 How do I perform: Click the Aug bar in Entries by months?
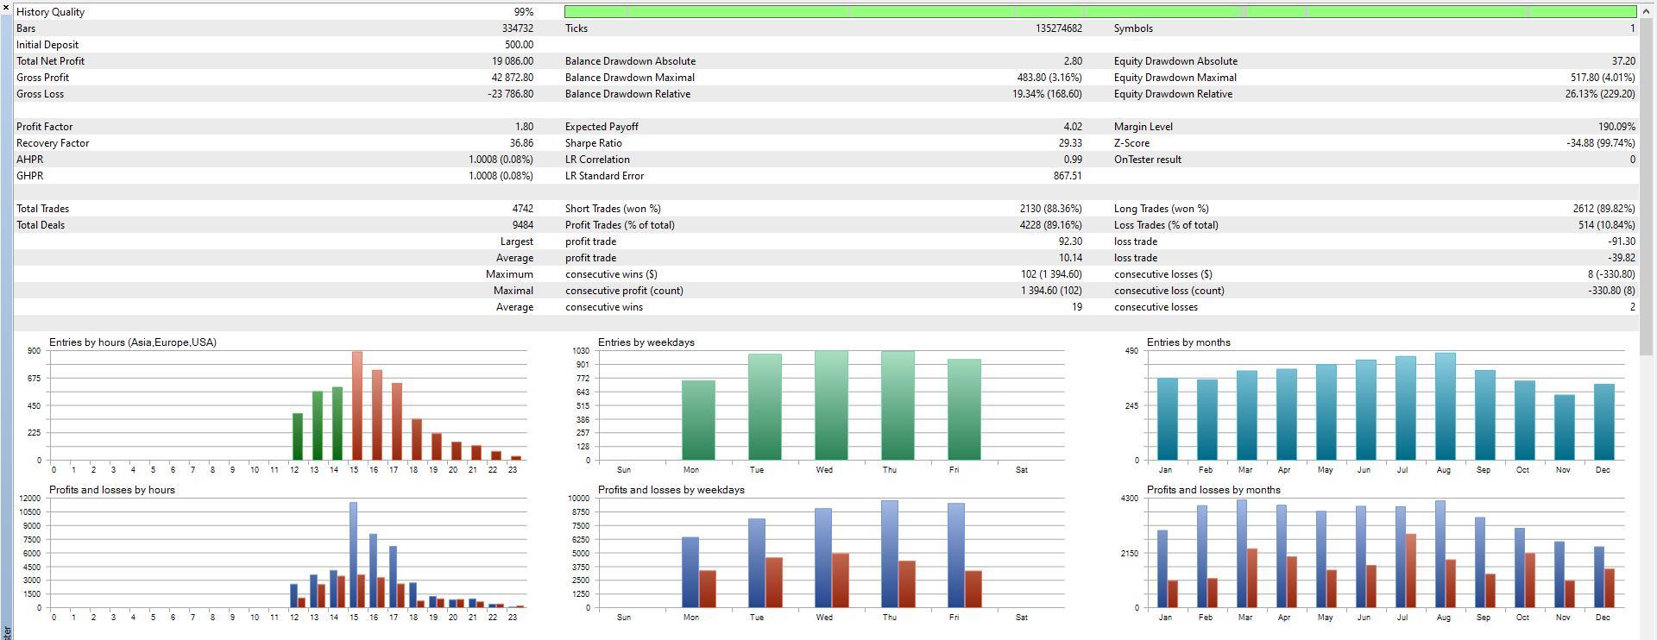pyautogui.click(x=1445, y=407)
